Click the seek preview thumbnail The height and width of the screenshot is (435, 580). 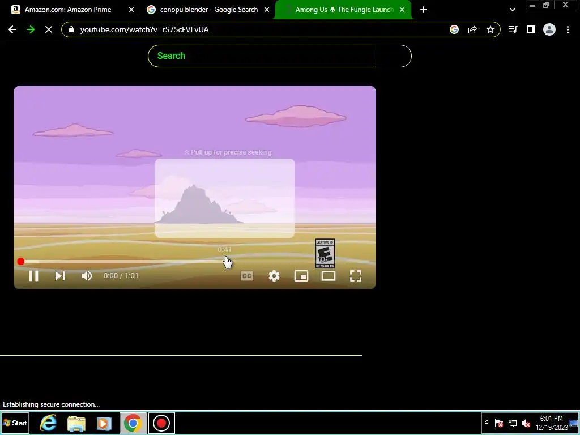pyautogui.click(x=224, y=198)
